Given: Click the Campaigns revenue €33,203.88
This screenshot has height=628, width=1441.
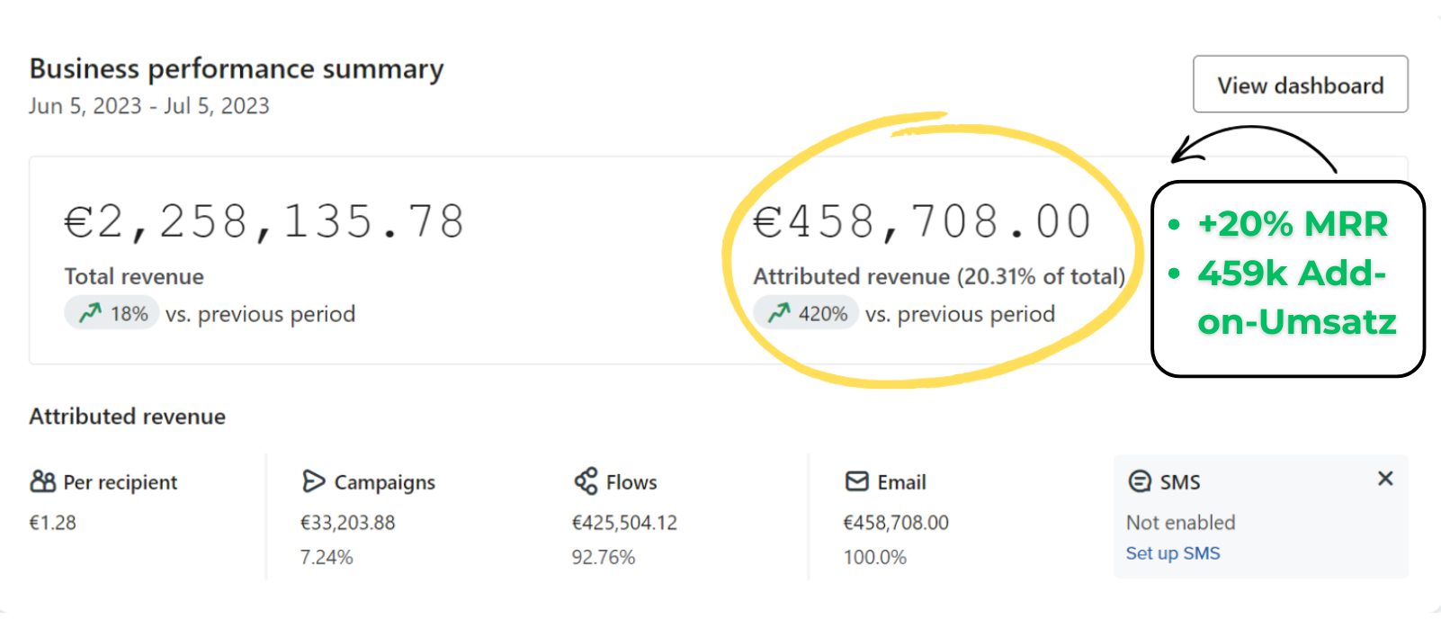Looking at the screenshot, I should click(x=348, y=523).
